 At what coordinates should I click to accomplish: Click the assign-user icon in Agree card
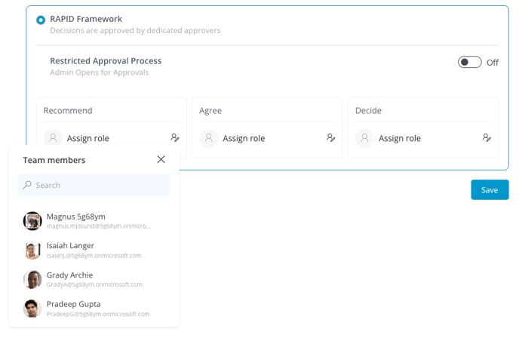pyautogui.click(x=330, y=137)
